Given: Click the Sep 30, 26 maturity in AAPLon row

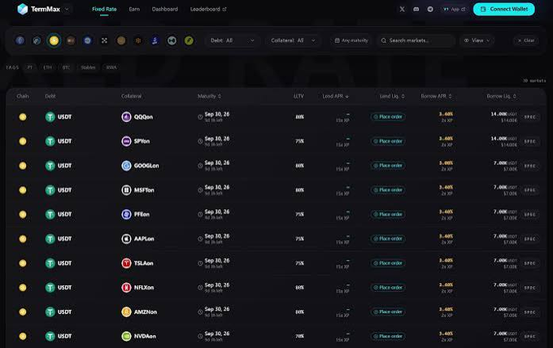Looking at the screenshot, I should (x=217, y=237).
